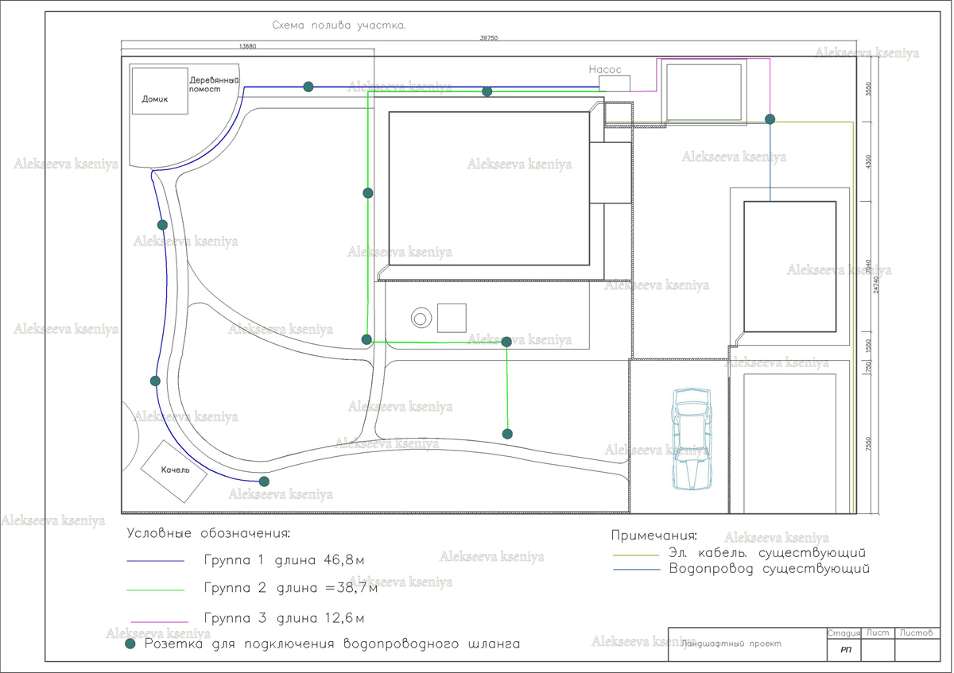Image resolution: width=954 pixels, height=673 pixels.
Task: Click the socket dot at the green line's bottom end
Action: tap(507, 434)
